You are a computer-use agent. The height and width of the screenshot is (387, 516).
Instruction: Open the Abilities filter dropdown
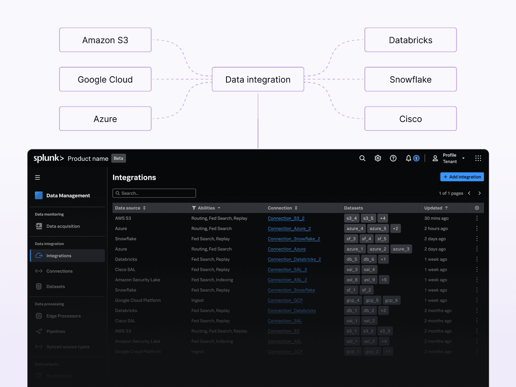click(x=206, y=208)
